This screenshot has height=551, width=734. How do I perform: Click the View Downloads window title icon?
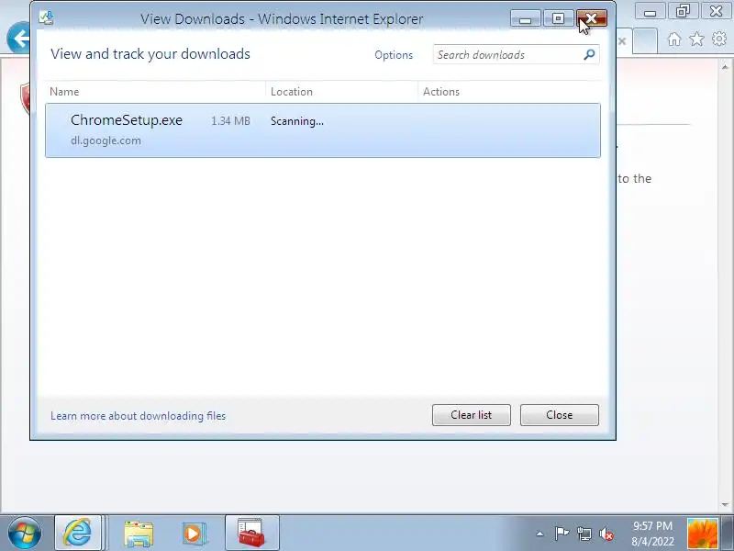47,17
